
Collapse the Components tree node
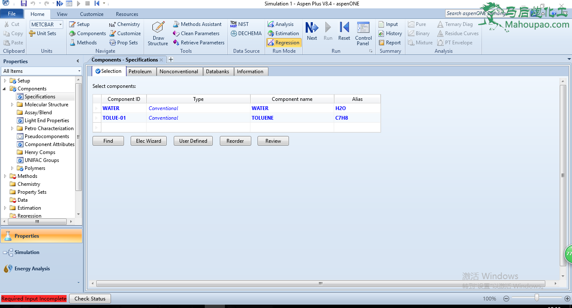5,89
